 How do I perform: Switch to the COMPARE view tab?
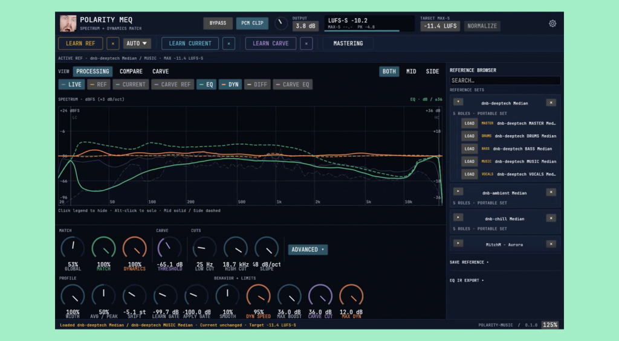(x=131, y=71)
